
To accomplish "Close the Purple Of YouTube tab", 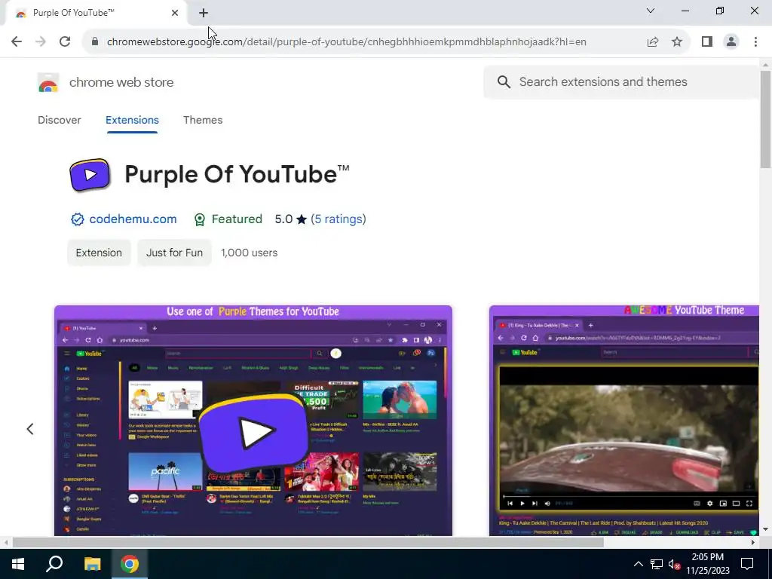I will (x=175, y=13).
